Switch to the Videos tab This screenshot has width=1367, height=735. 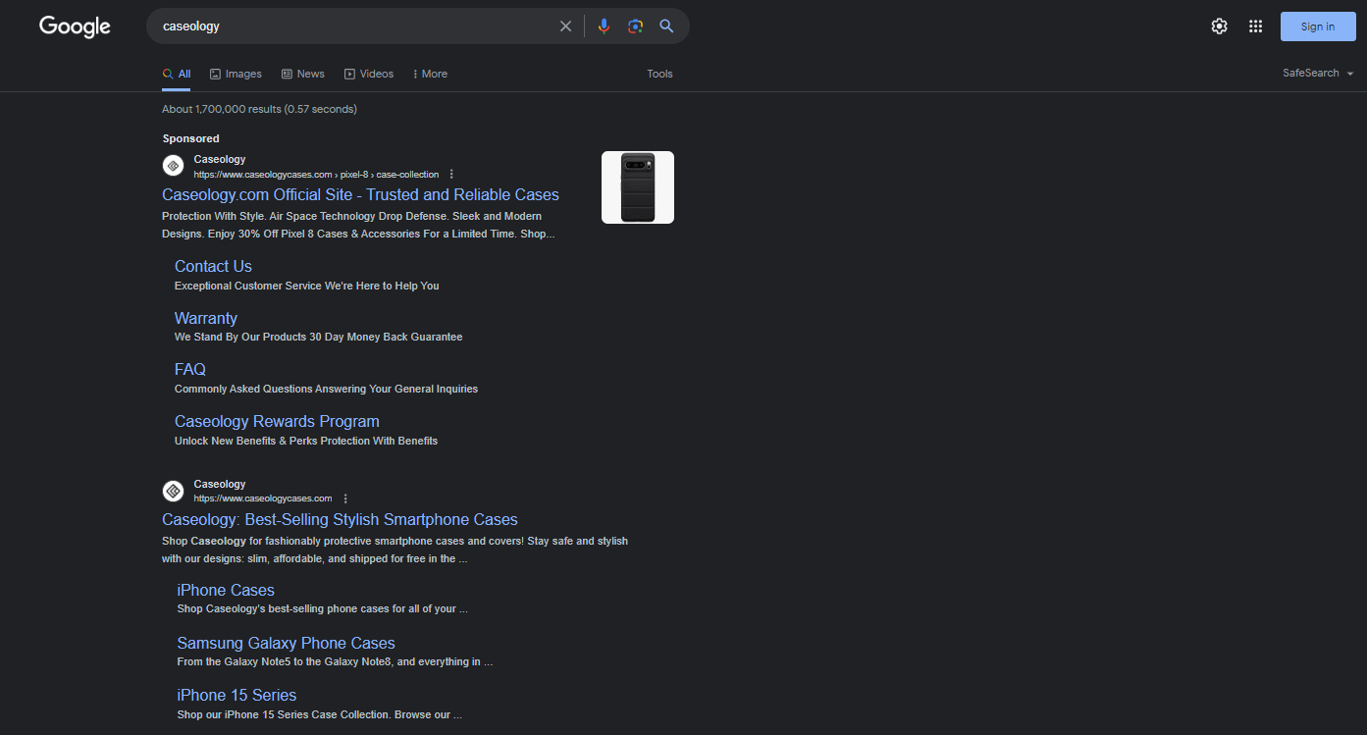coord(368,74)
